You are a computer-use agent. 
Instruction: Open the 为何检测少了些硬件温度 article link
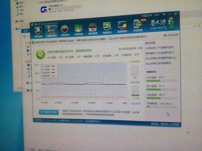tap(159, 48)
